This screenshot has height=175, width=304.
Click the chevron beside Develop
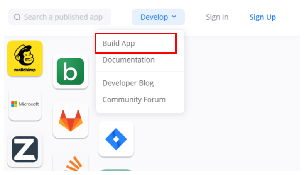[174, 17]
